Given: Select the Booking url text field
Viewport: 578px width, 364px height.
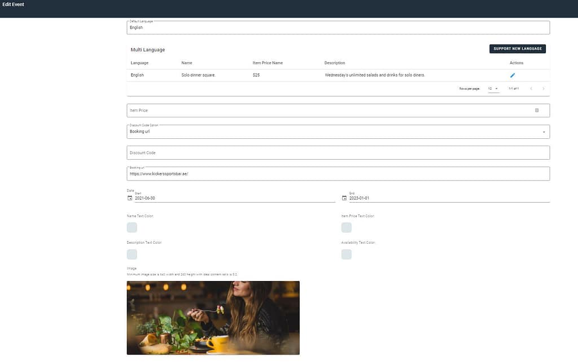Looking at the screenshot, I should point(338,174).
